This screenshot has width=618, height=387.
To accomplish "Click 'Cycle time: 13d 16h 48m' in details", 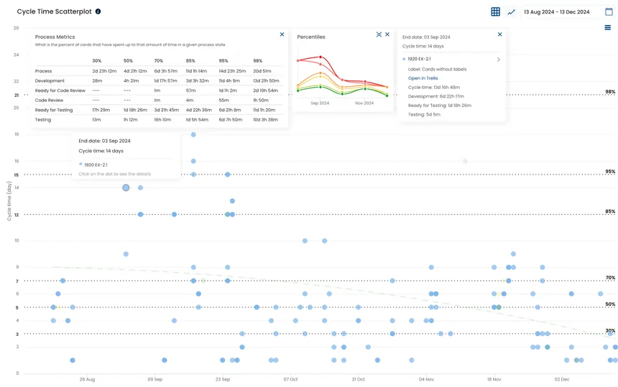I will (434, 88).
